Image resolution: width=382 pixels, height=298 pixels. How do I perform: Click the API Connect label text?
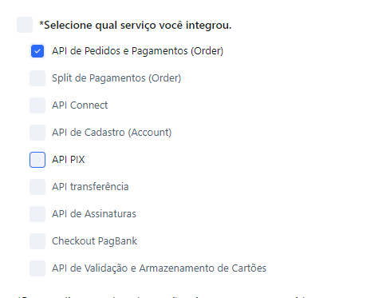click(x=80, y=105)
